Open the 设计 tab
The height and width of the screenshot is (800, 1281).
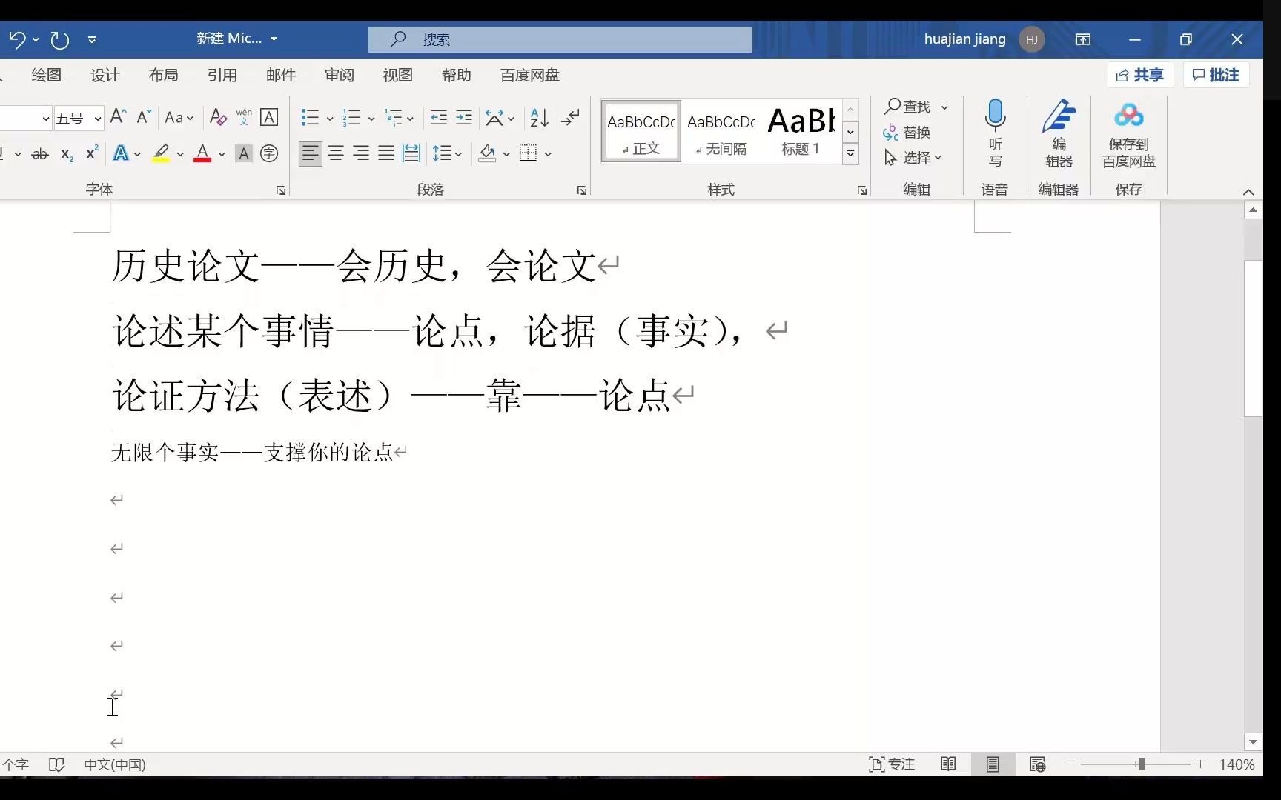pyautogui.click(x=105, y=75)
